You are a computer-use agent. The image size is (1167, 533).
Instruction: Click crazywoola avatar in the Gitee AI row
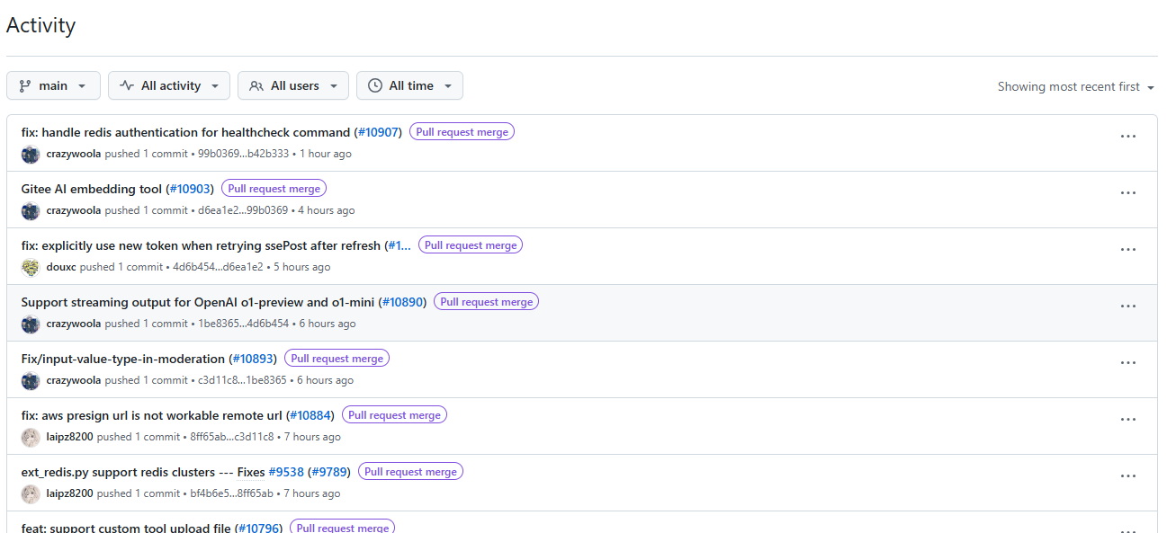click(31, 210)
